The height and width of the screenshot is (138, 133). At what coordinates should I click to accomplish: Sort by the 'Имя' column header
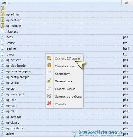(5, 3)
